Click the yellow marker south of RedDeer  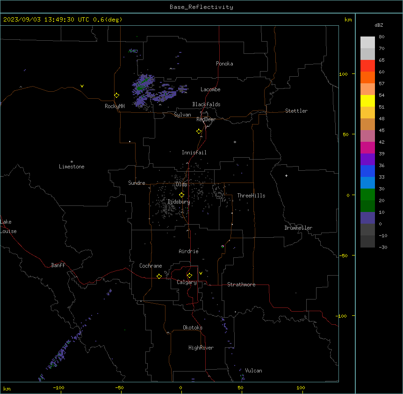pyautogui.click(x=199, y=131)
